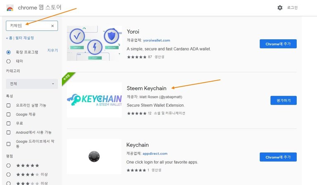Click the Chrome Web Store rainbow logo

(10, 8)
